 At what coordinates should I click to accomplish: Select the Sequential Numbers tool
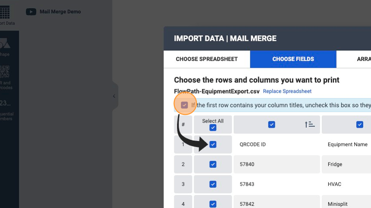(5, 103)
